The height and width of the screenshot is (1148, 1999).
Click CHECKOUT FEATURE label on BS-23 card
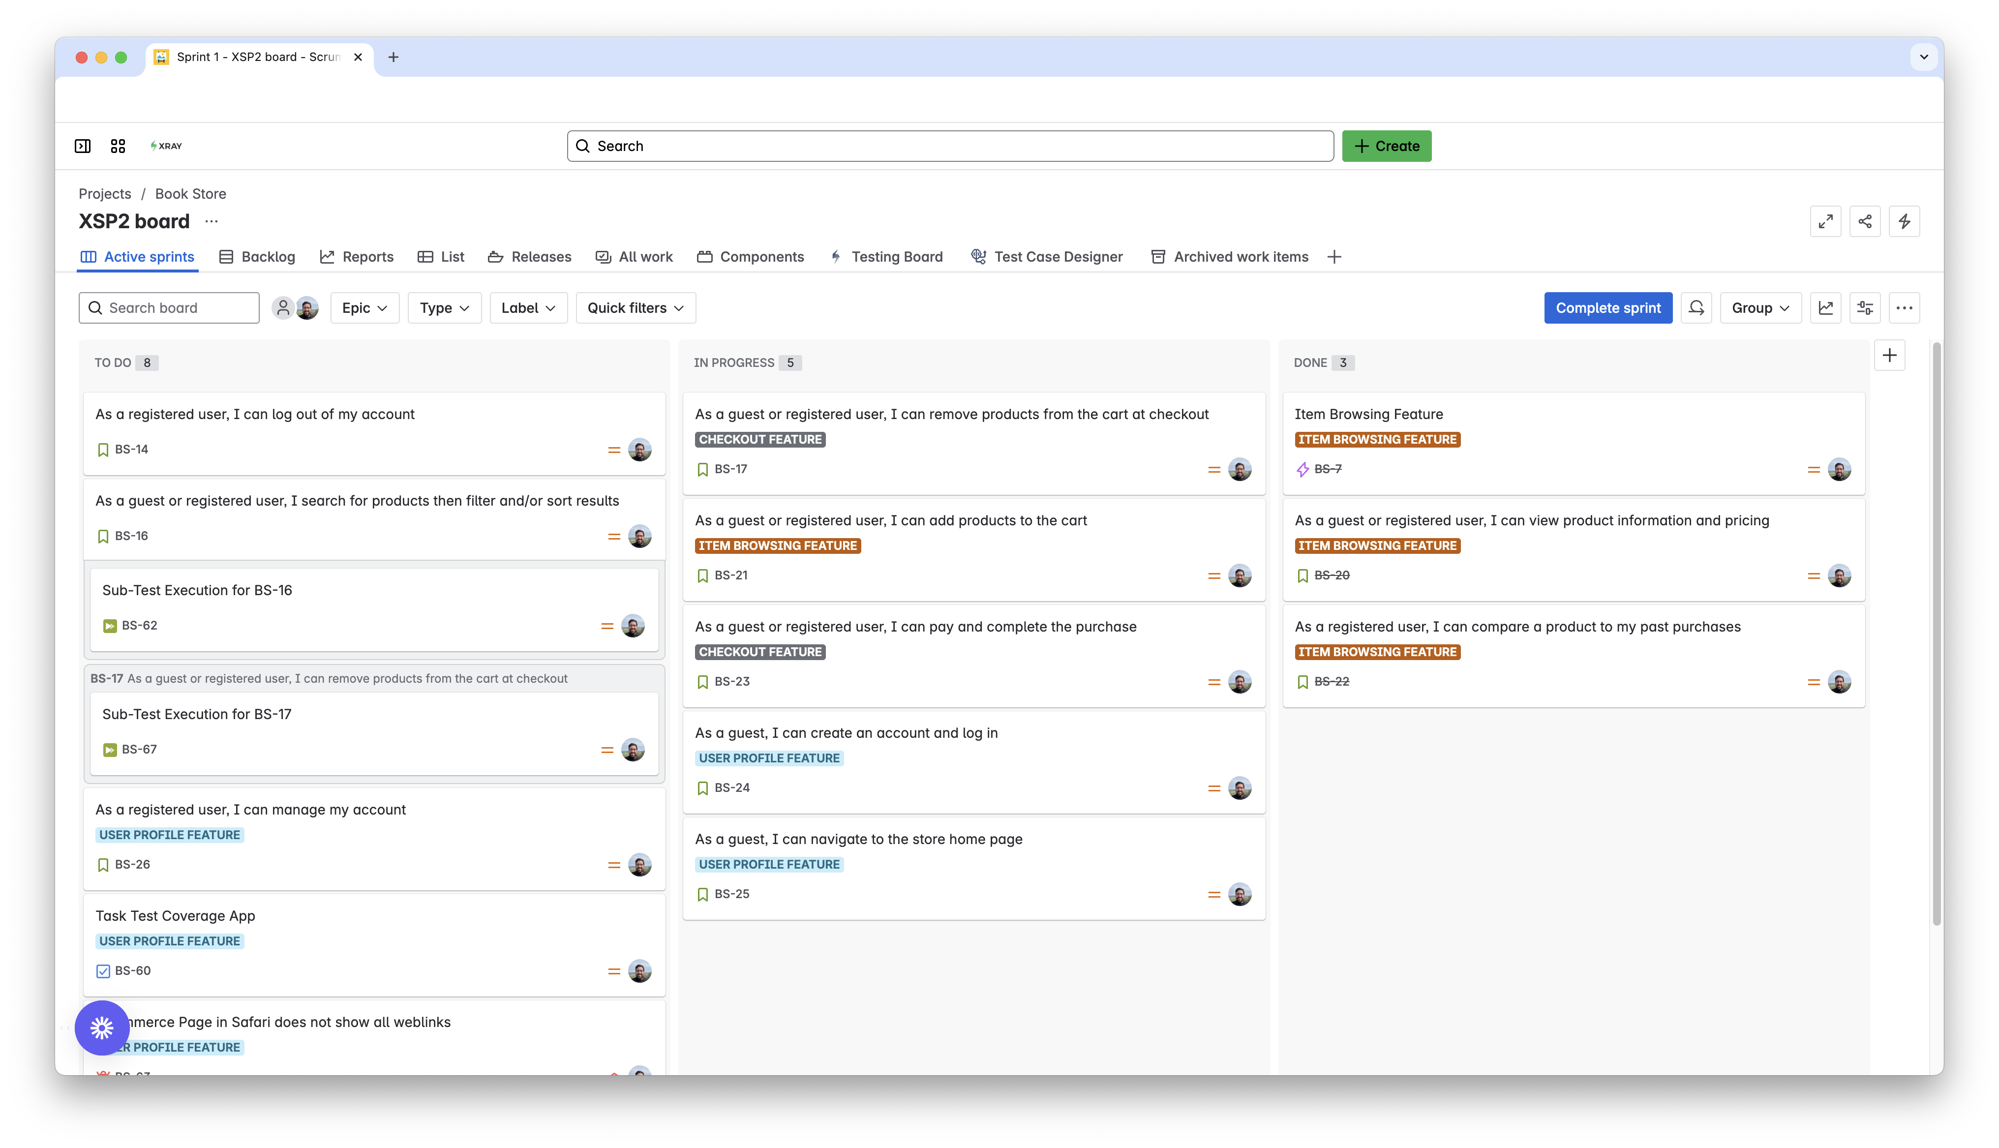pos(760,652)
